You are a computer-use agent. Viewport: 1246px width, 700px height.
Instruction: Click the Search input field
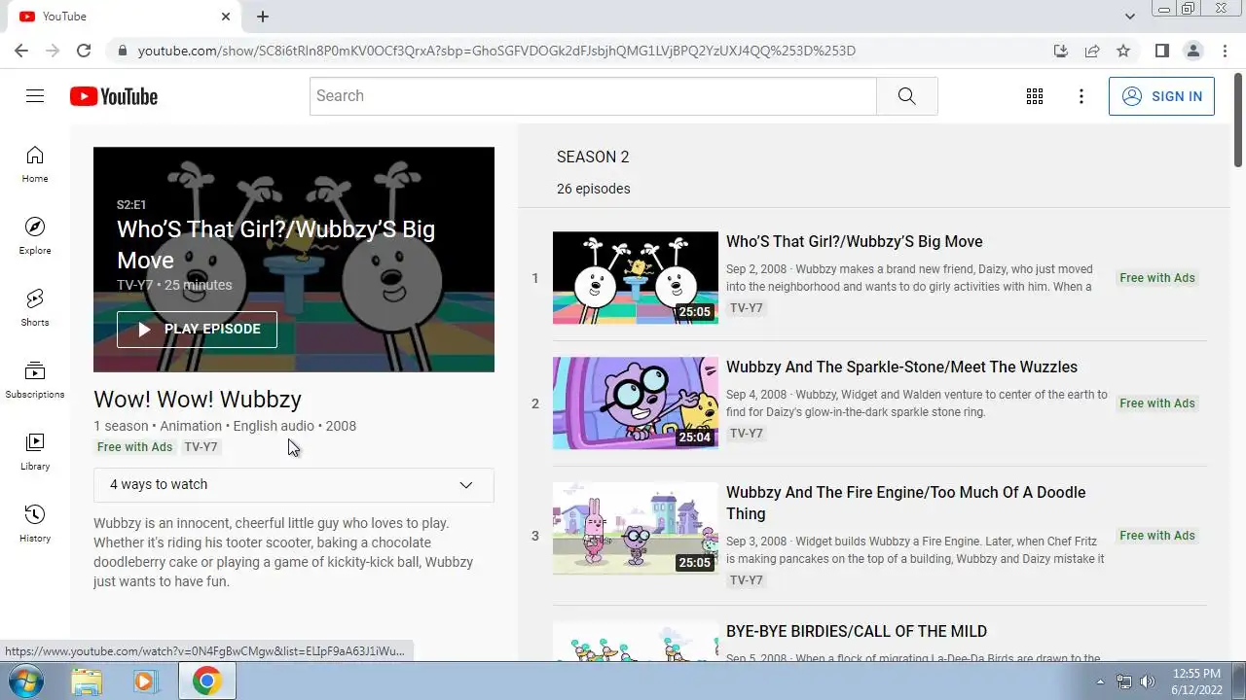(593, 96)
